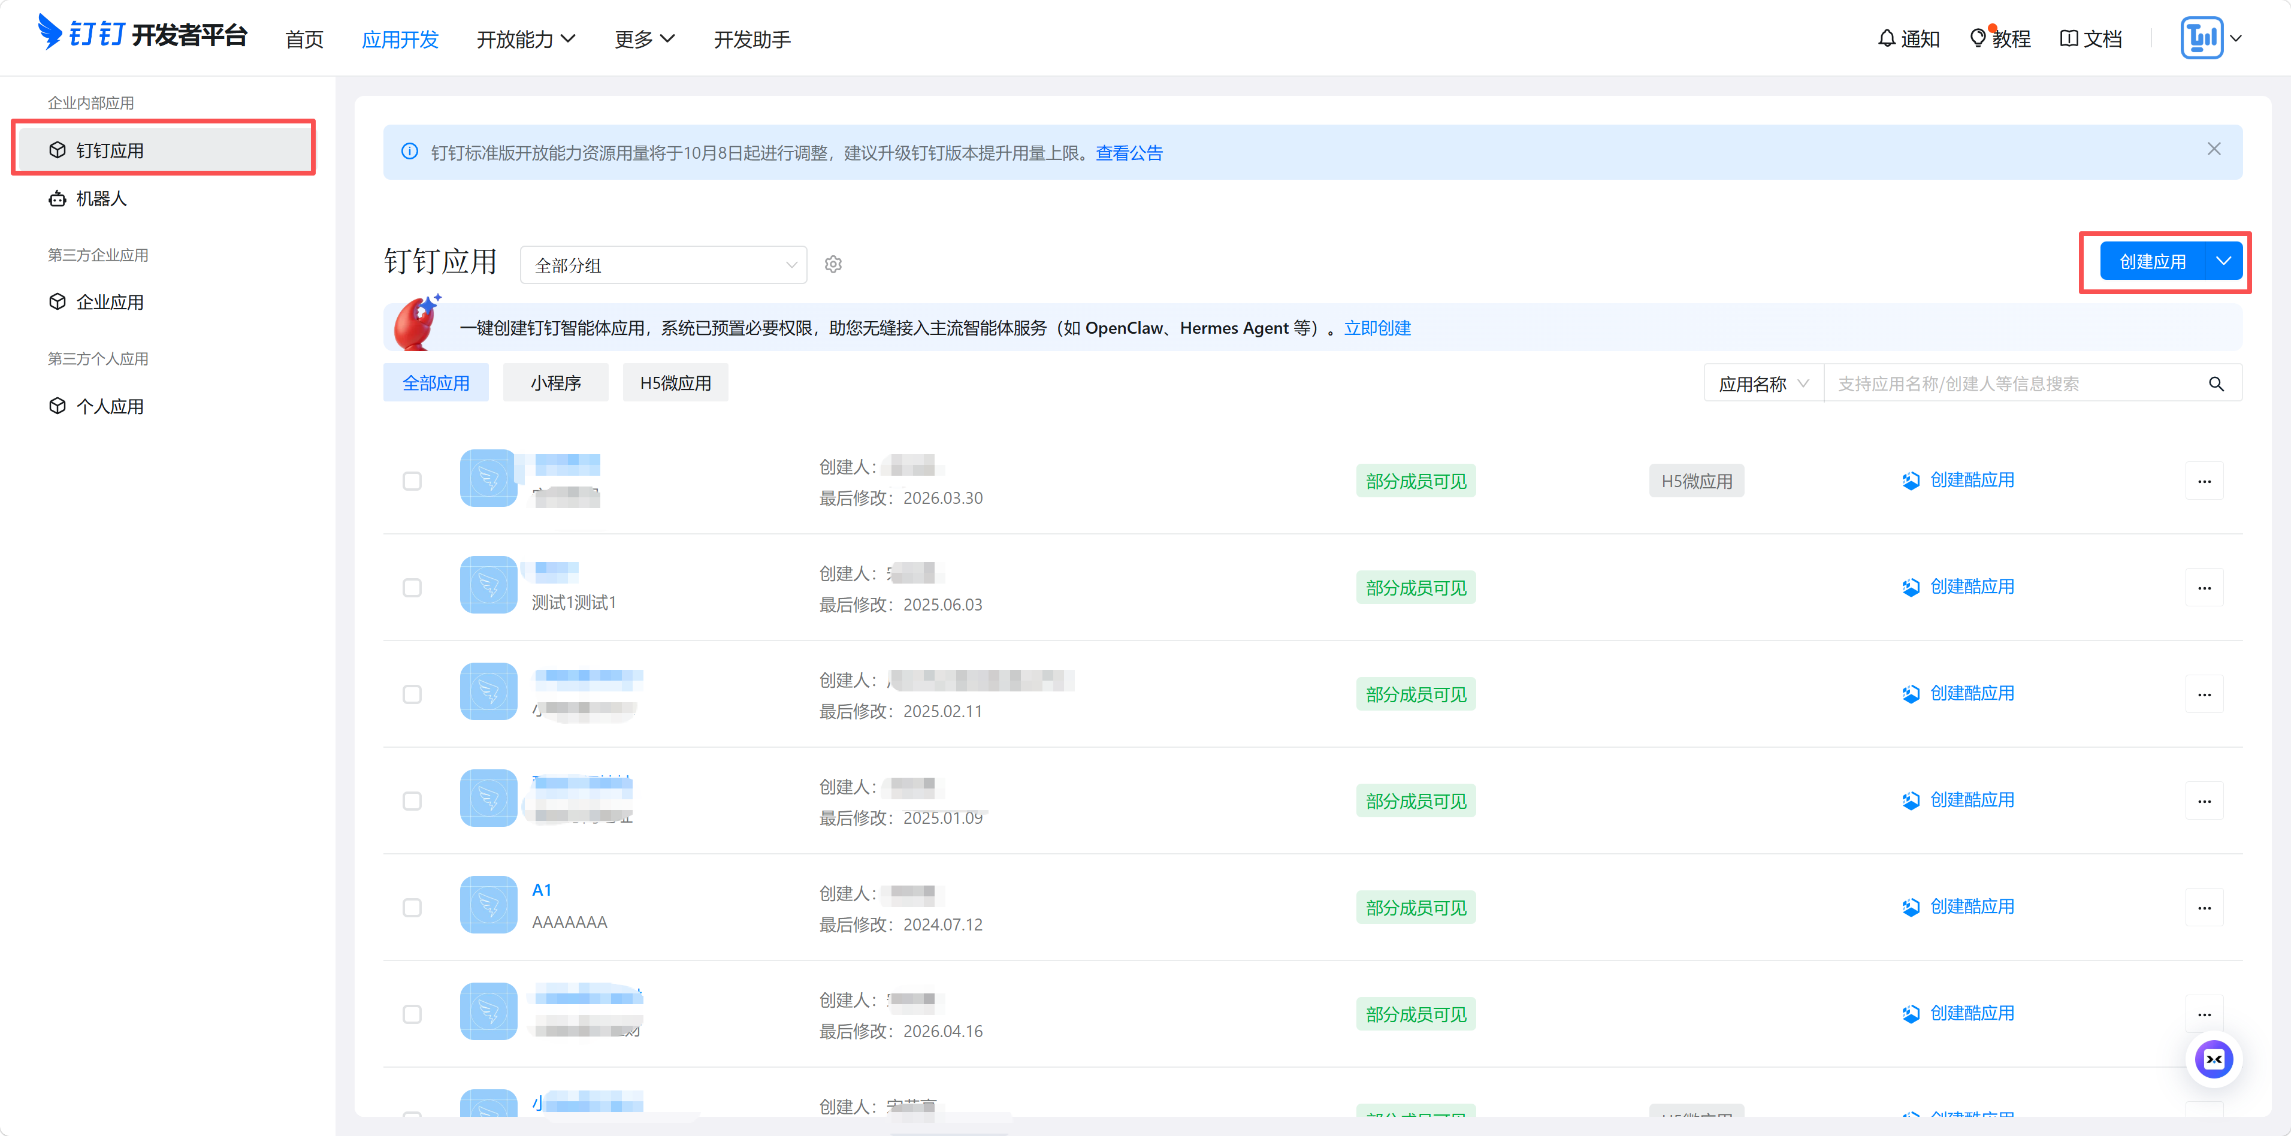2291x1136 pixels.
Task: Open the notification bell icon
Action: [x=1887, y=38]
